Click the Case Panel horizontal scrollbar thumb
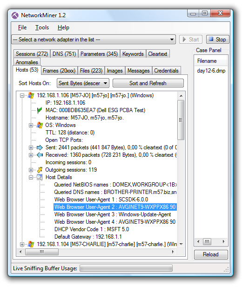 click(x=207, y=241)
